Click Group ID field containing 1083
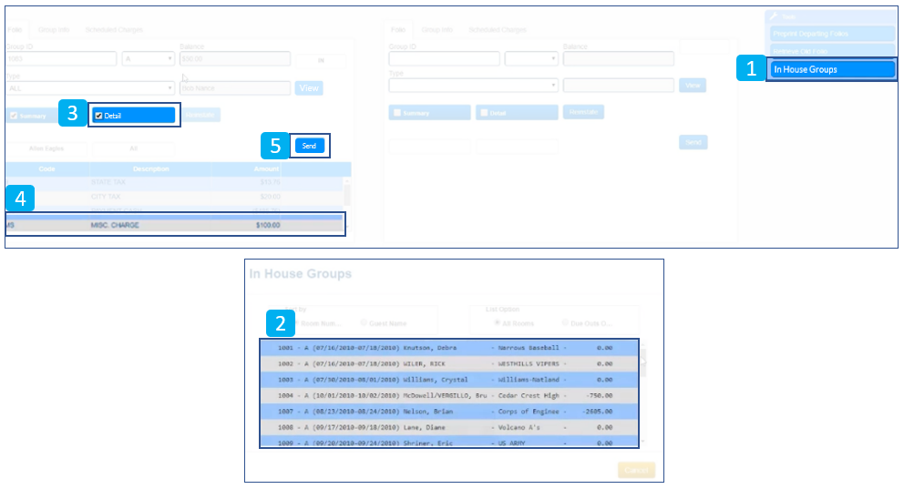This screenshot has height=489, width=904. pyautogui.click(x=60, y=59)
